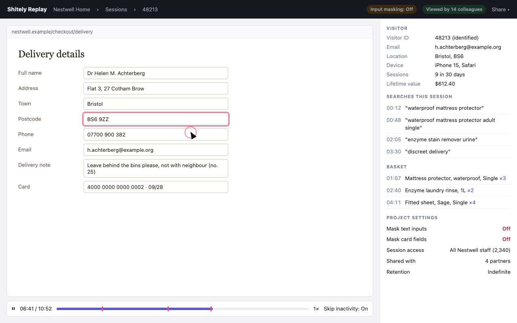Screen dimensions: 517x323
Task: Click the Delivery note text area
Action: [x=156, y=168]
